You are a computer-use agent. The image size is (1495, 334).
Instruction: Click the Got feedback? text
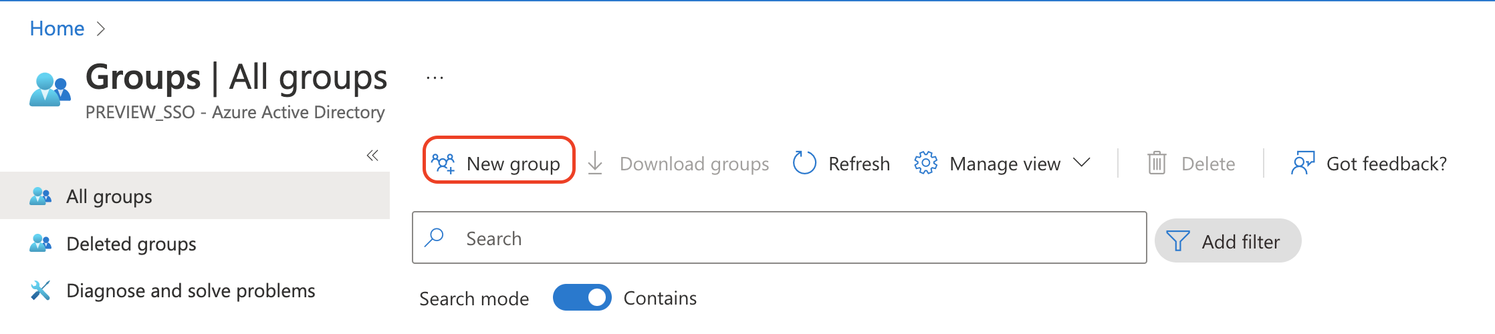[x=1386, y=164]
